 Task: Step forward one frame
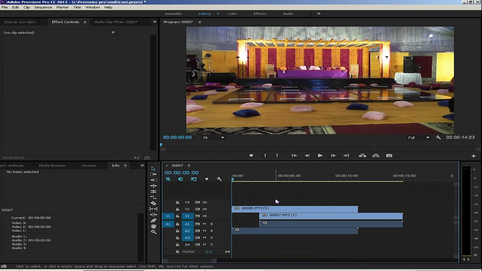[x=333, y=155]
